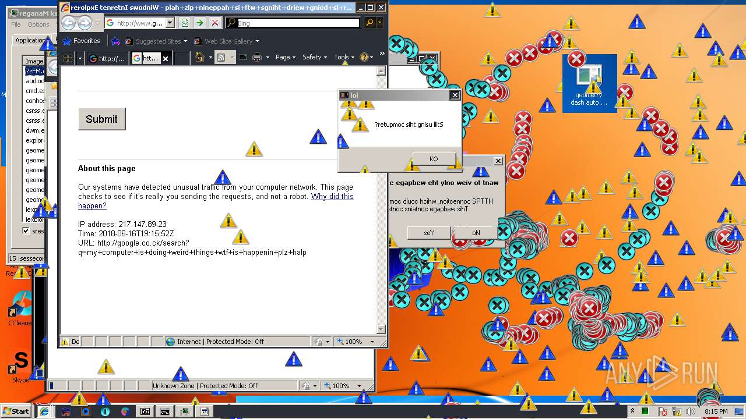
Task: Open a new blank tab
Action: tap(181, 58)
